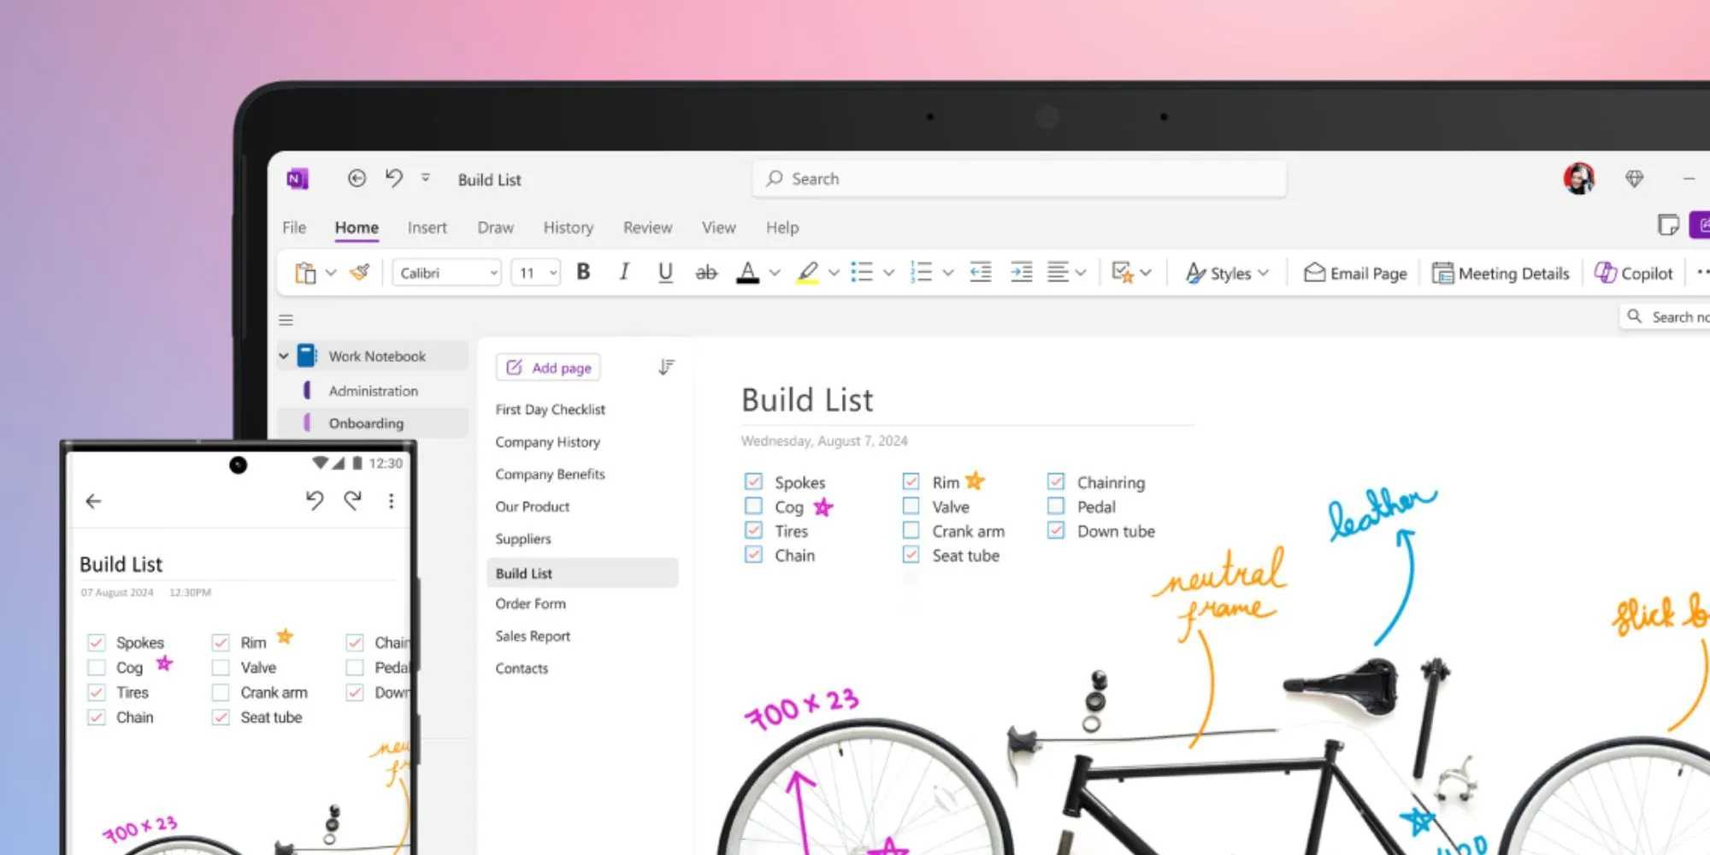
Task: Click the diamond premium icon
Action: coord(1634,179)
